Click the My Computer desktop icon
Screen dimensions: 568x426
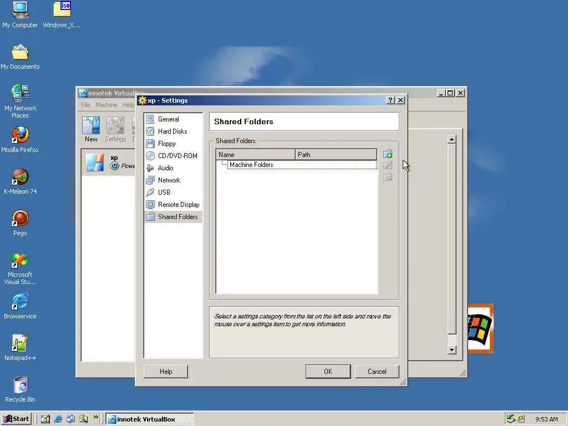[x=20, y=15]
